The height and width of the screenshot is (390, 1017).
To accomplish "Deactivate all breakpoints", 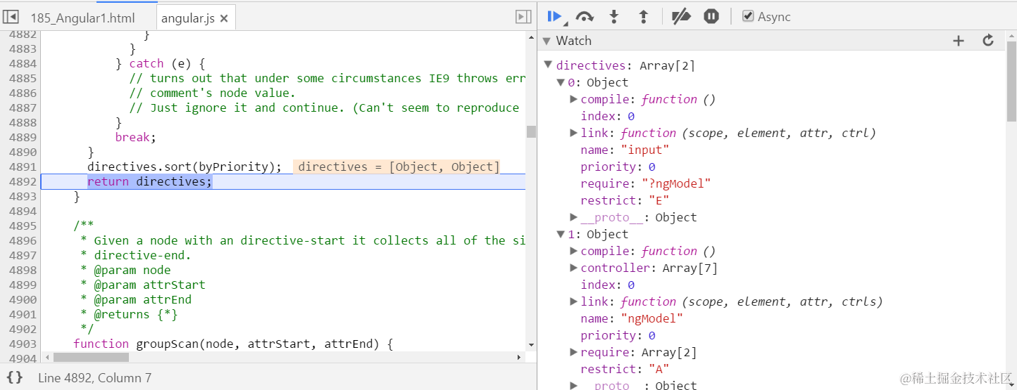I will pos(681,17).
